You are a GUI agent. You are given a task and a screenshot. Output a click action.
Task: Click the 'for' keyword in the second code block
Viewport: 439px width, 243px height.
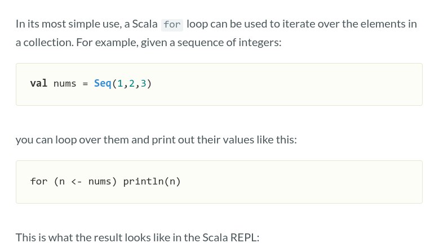click(x=39, y=181)
